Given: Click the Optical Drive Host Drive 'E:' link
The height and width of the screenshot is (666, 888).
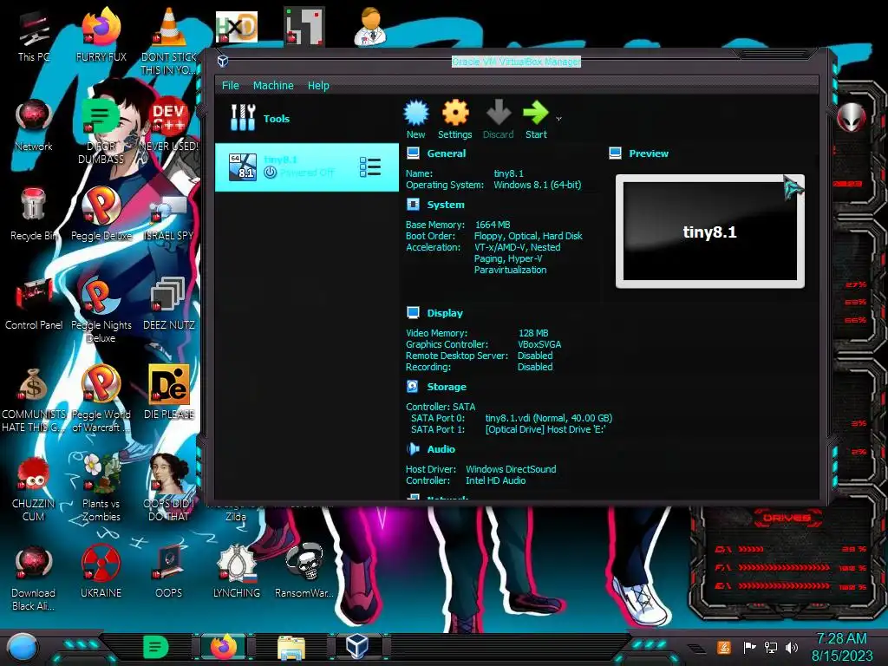Looking at the screenshot, I should (x=545, y=429).
